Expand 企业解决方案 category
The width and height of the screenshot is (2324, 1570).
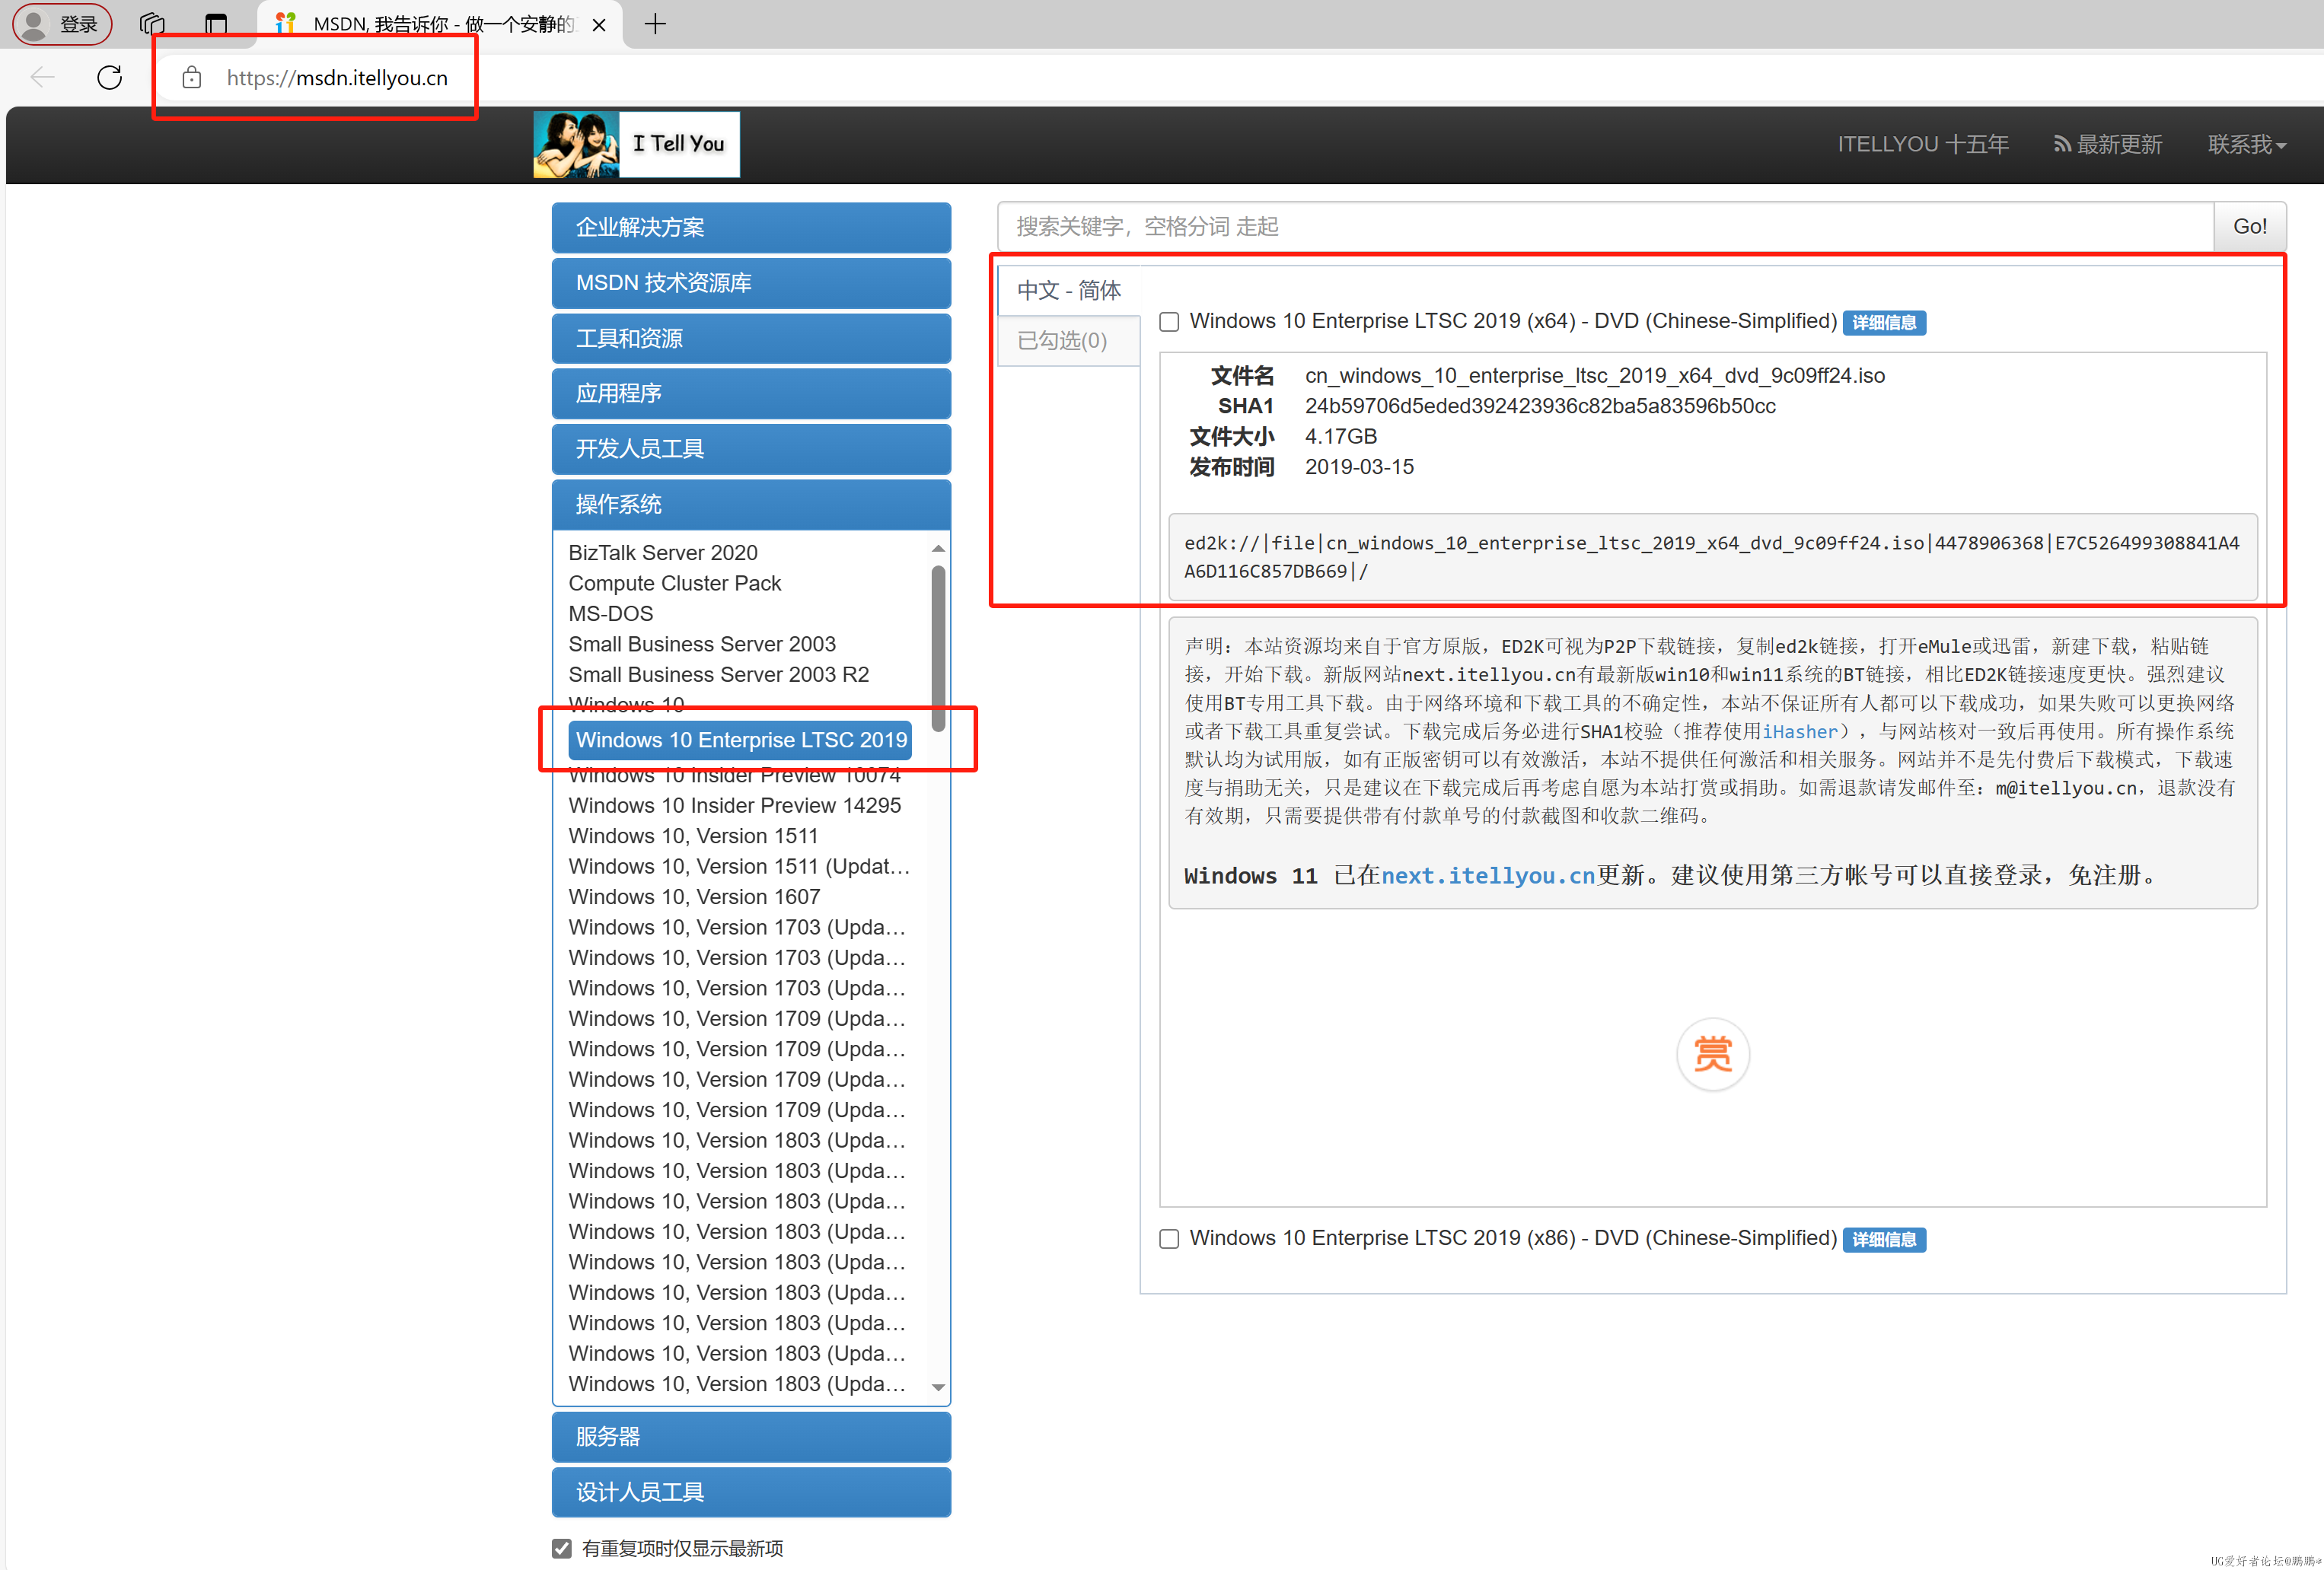(x=751, y=227)
